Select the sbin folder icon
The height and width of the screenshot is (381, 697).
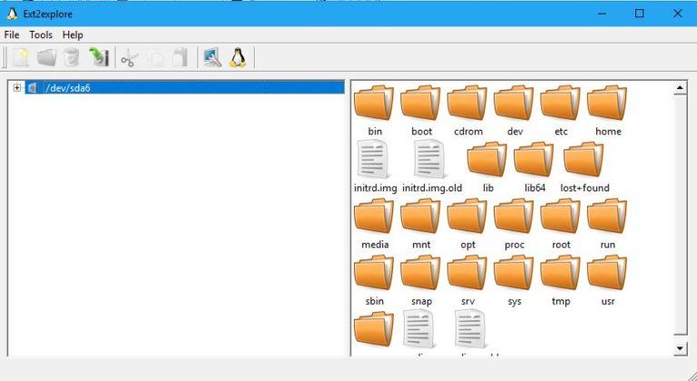point(374,272)
